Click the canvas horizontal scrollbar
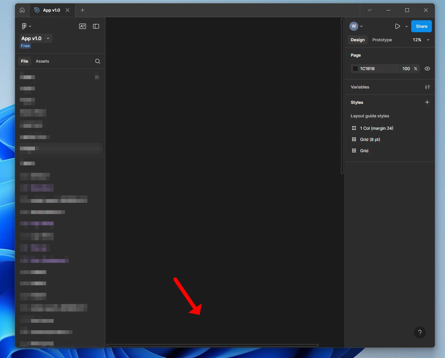 pyautogui.click(x=212, y=345)
